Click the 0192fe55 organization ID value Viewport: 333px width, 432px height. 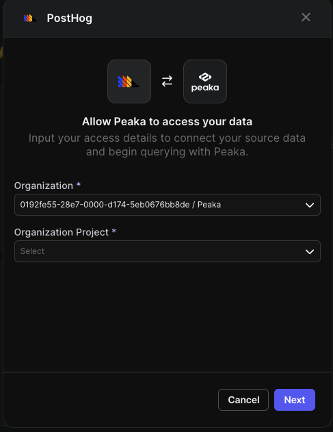105,205
